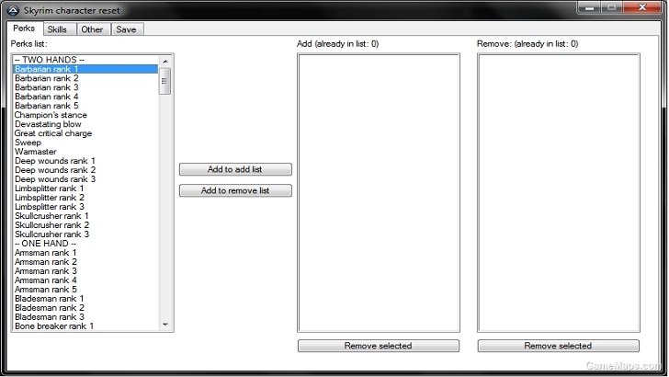Image resolution: width=669 pixels, height=377 pixels.
Task: Click Remove selected under the Remove list
Action: click(558, 346)
